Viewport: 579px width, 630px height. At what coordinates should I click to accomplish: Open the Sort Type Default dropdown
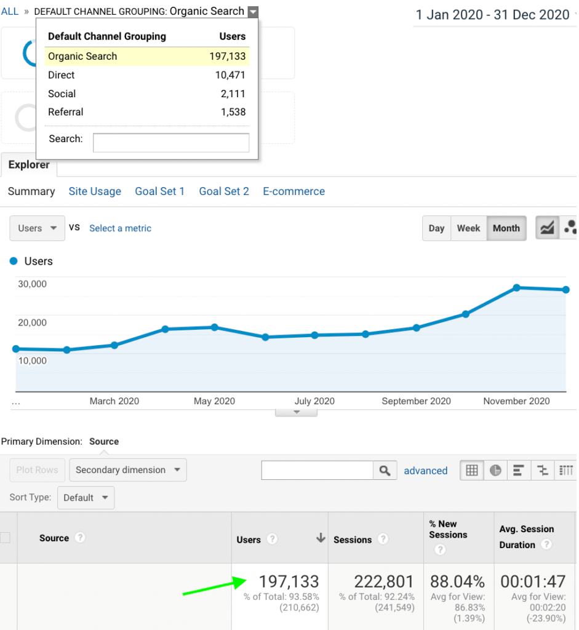pos(86,498)
